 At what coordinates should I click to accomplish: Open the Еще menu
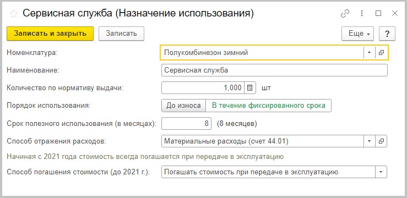pos(357,34)
